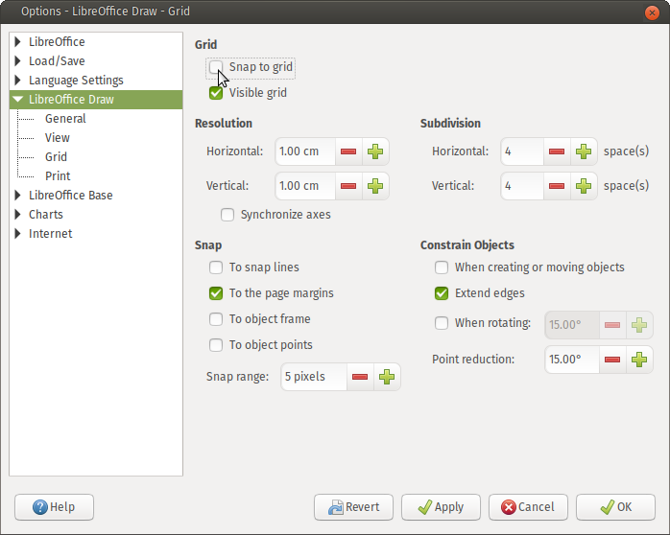Focus vertical resolution 1.00 cm field
Image resolution: width=670 pixels, height=535 pixels.
[305, 186]
